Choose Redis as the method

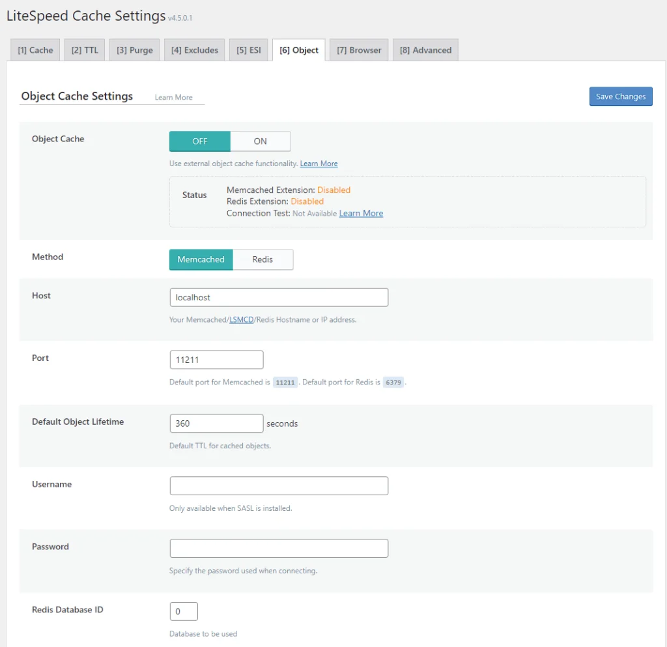pos(263,259)
